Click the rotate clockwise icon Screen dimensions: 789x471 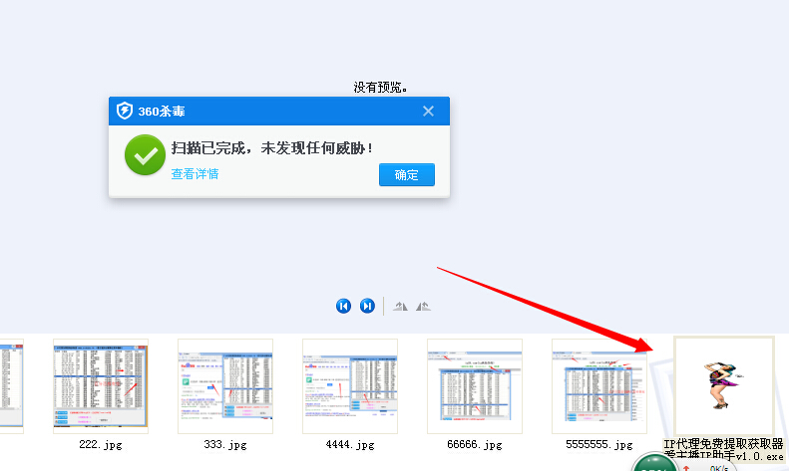[423, 306]
